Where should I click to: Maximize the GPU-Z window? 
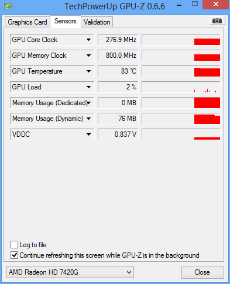(195, 4)
